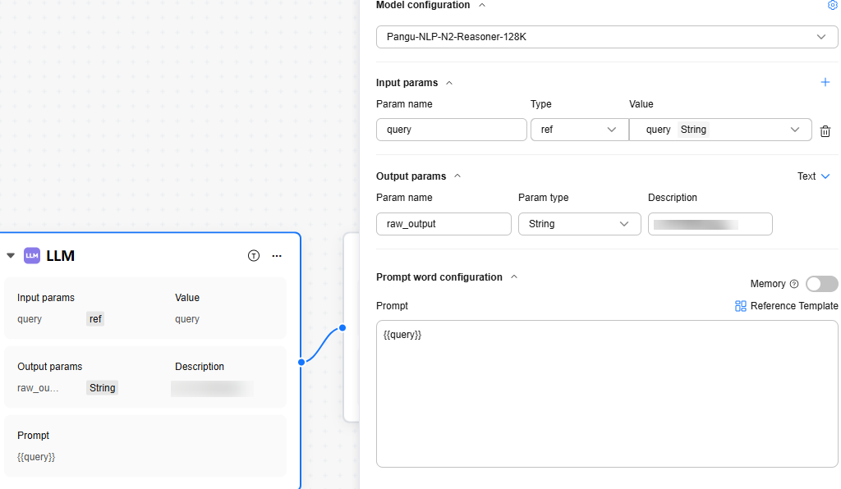Open the ref type dropdown
Viewport: 841px width, 489px height.
[x=579, y=130]
